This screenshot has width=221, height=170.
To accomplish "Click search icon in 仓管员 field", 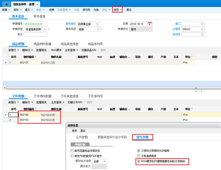I will [202, 29].
